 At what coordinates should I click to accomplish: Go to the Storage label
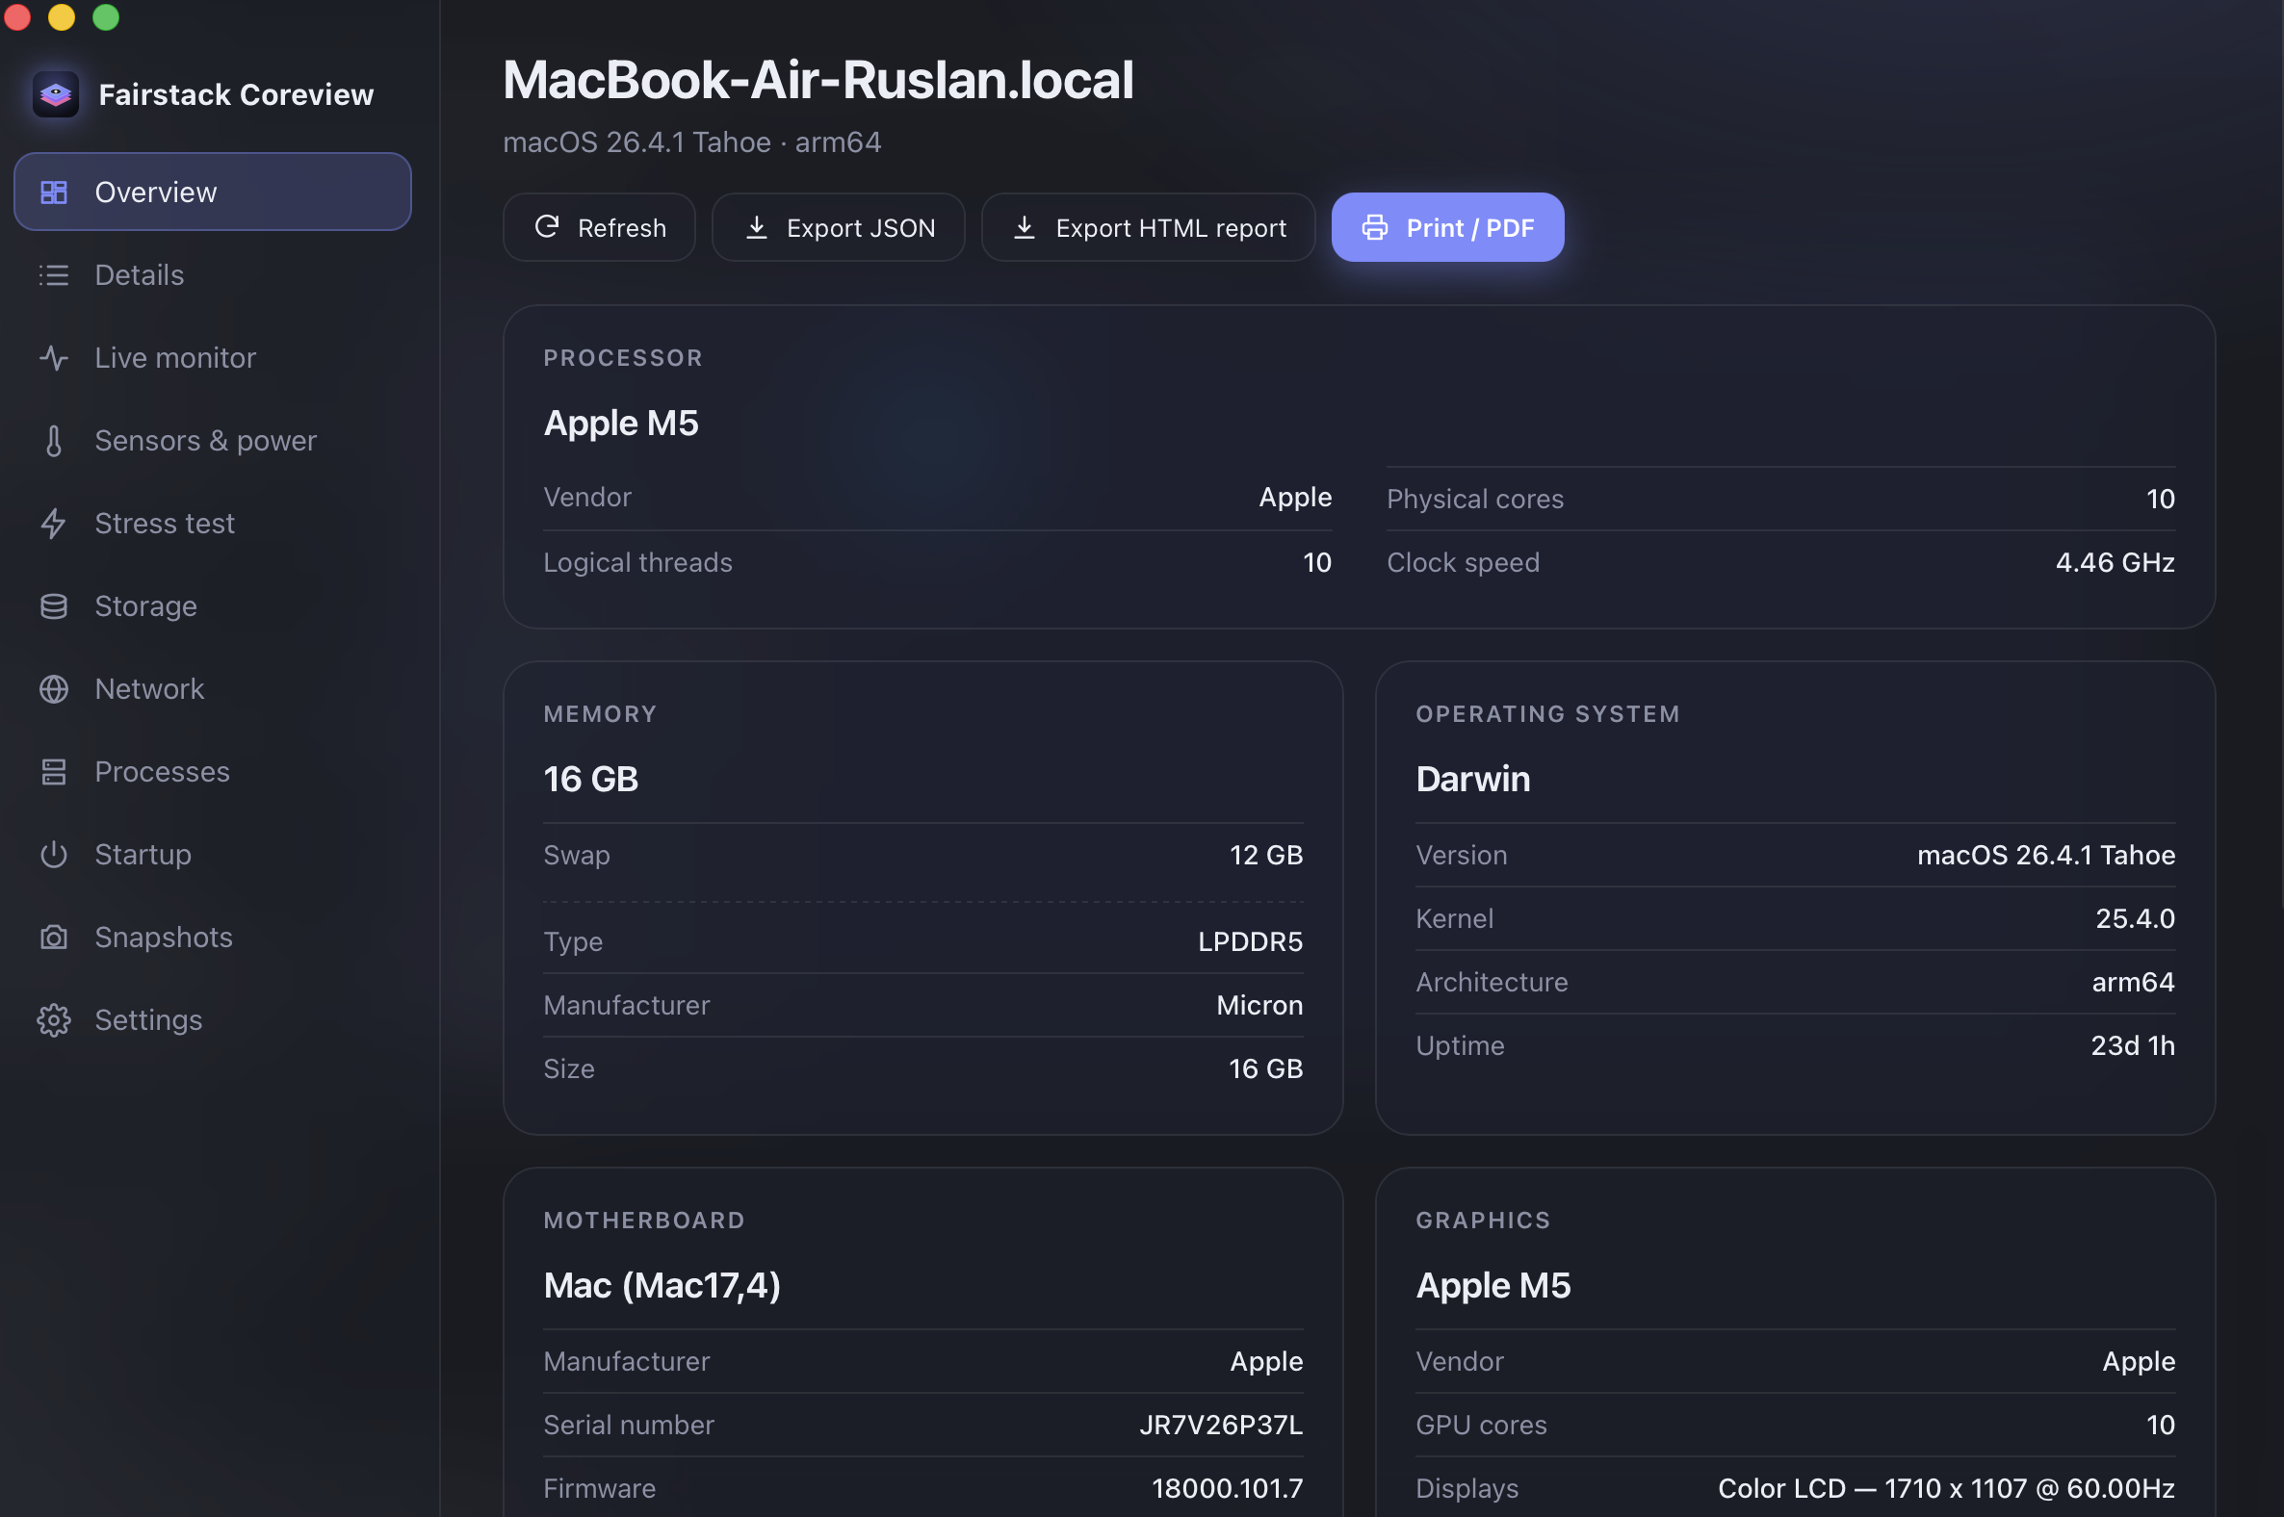[x=146, y=605]
